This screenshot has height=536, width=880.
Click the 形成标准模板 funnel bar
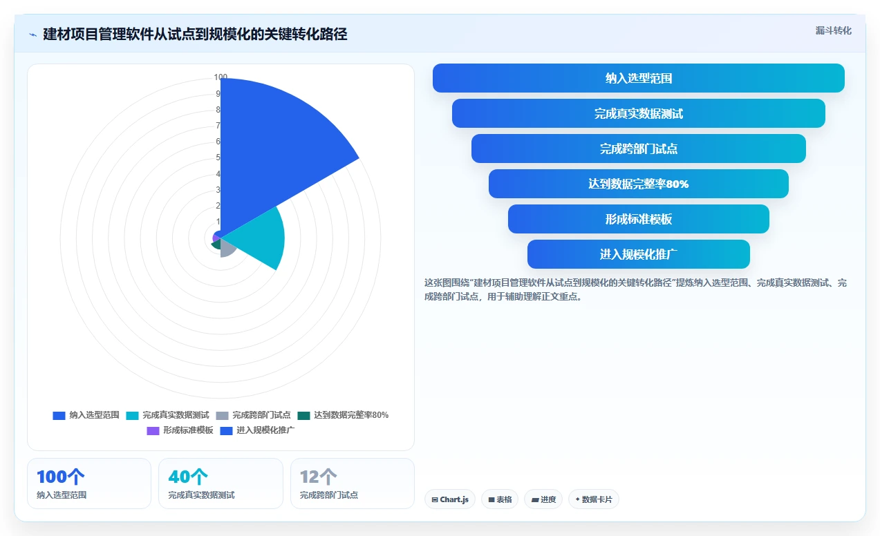[639, 219]
